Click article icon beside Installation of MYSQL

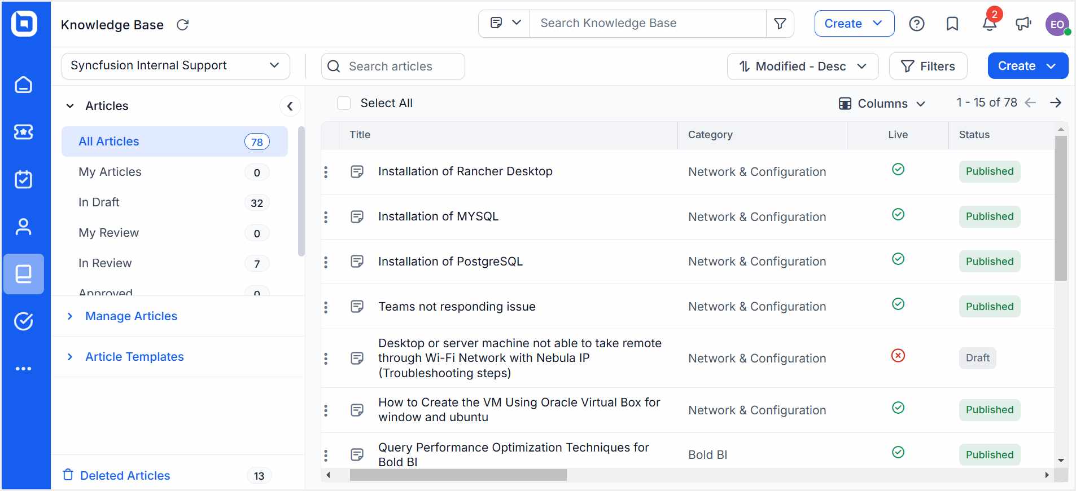pos(357,216)
